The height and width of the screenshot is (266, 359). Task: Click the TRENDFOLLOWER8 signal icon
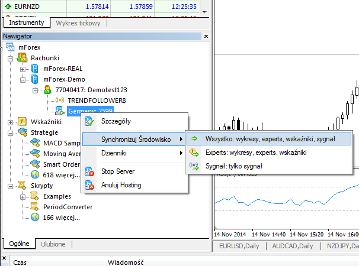[x=60, y=100]
